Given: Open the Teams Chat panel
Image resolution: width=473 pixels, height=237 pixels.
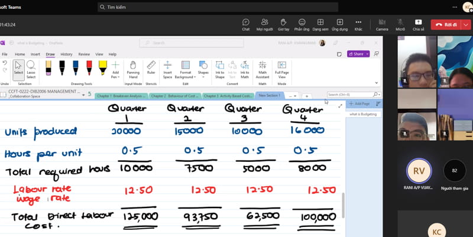Looking at the screenshot, I should click(x=245, y=24).
